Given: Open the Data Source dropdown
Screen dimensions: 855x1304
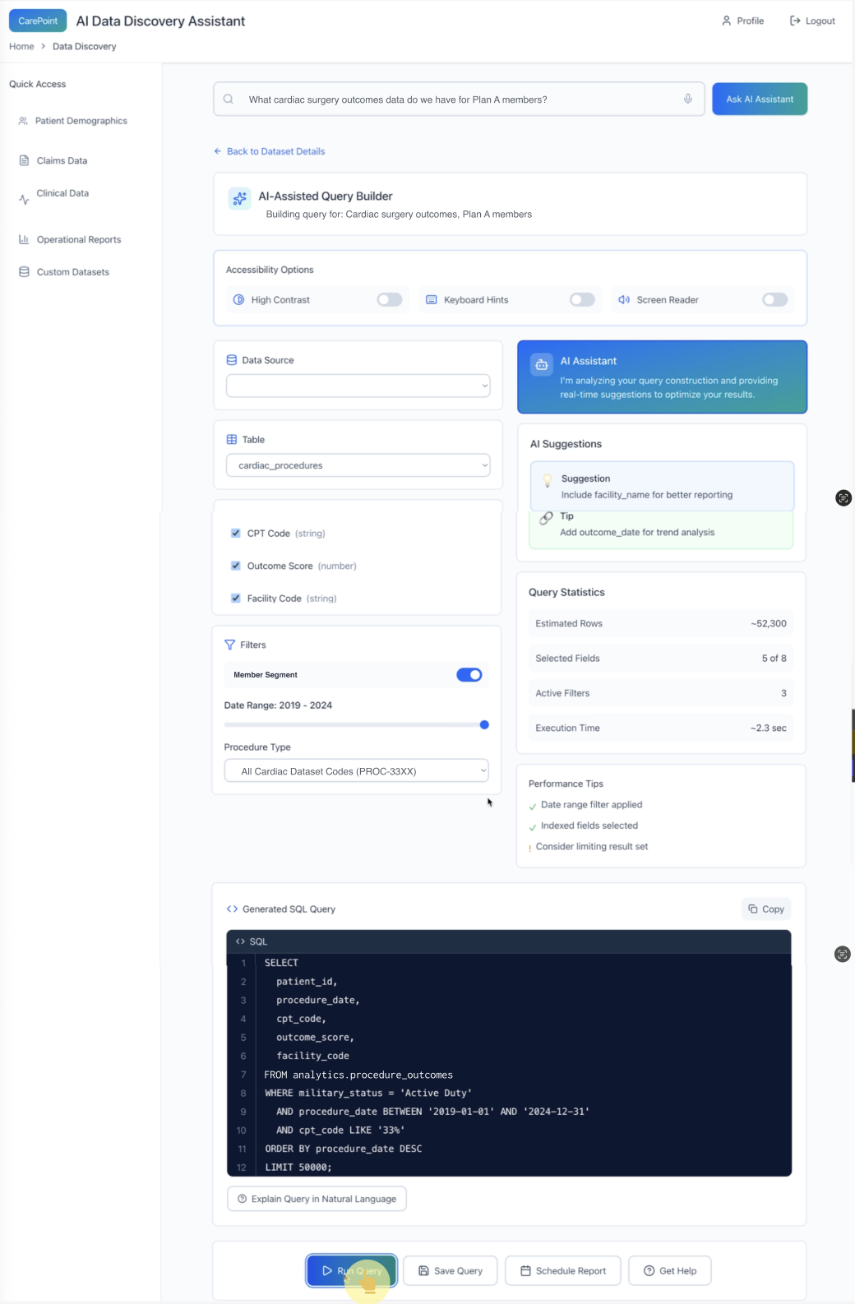Looking at the screenshot, I should 358,386.
